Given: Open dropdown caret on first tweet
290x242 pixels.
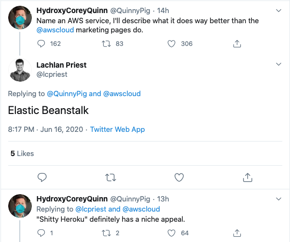Looking at the screenshot, I should click(278, 10).
